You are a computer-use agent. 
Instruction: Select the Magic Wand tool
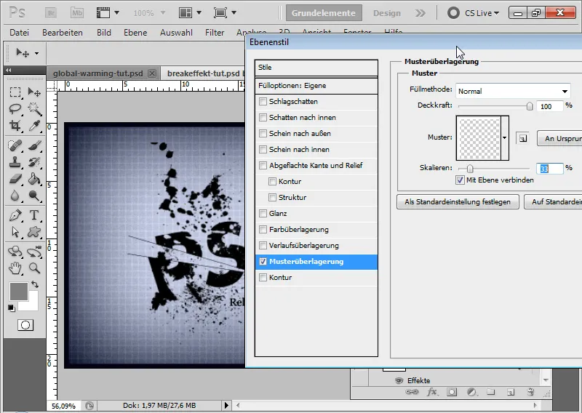pos(34,109)
